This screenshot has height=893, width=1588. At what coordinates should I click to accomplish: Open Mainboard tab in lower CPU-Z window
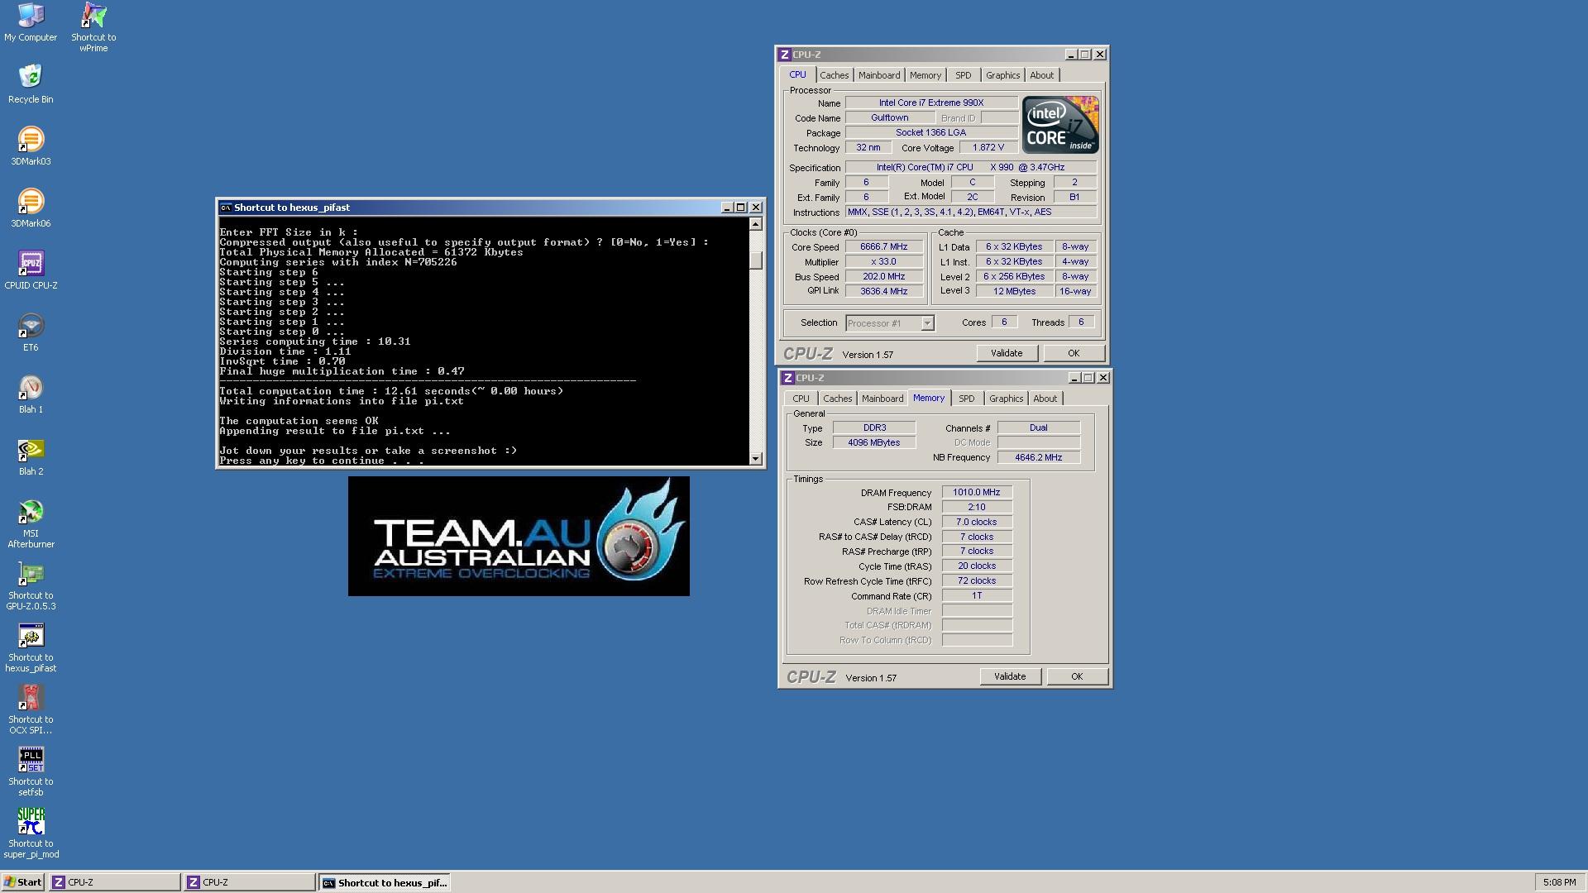(x=882, y=399)
